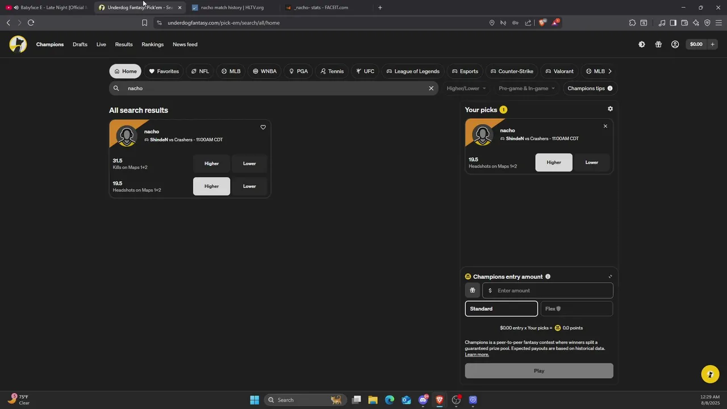
Task: Open Brave Shields icon in address bar
Action: tap(542, 23)
